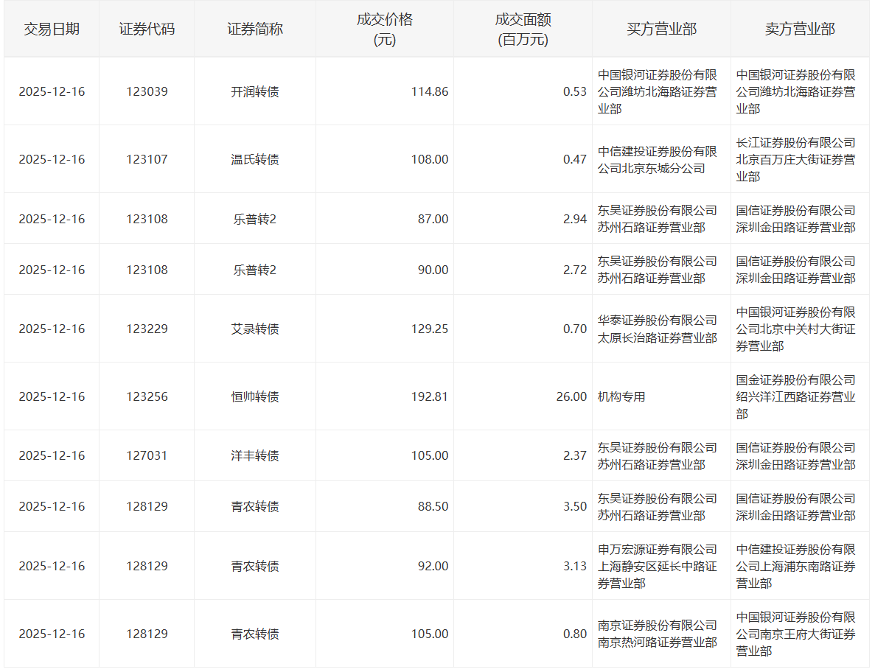Click the 交易日期 column header

52,29
